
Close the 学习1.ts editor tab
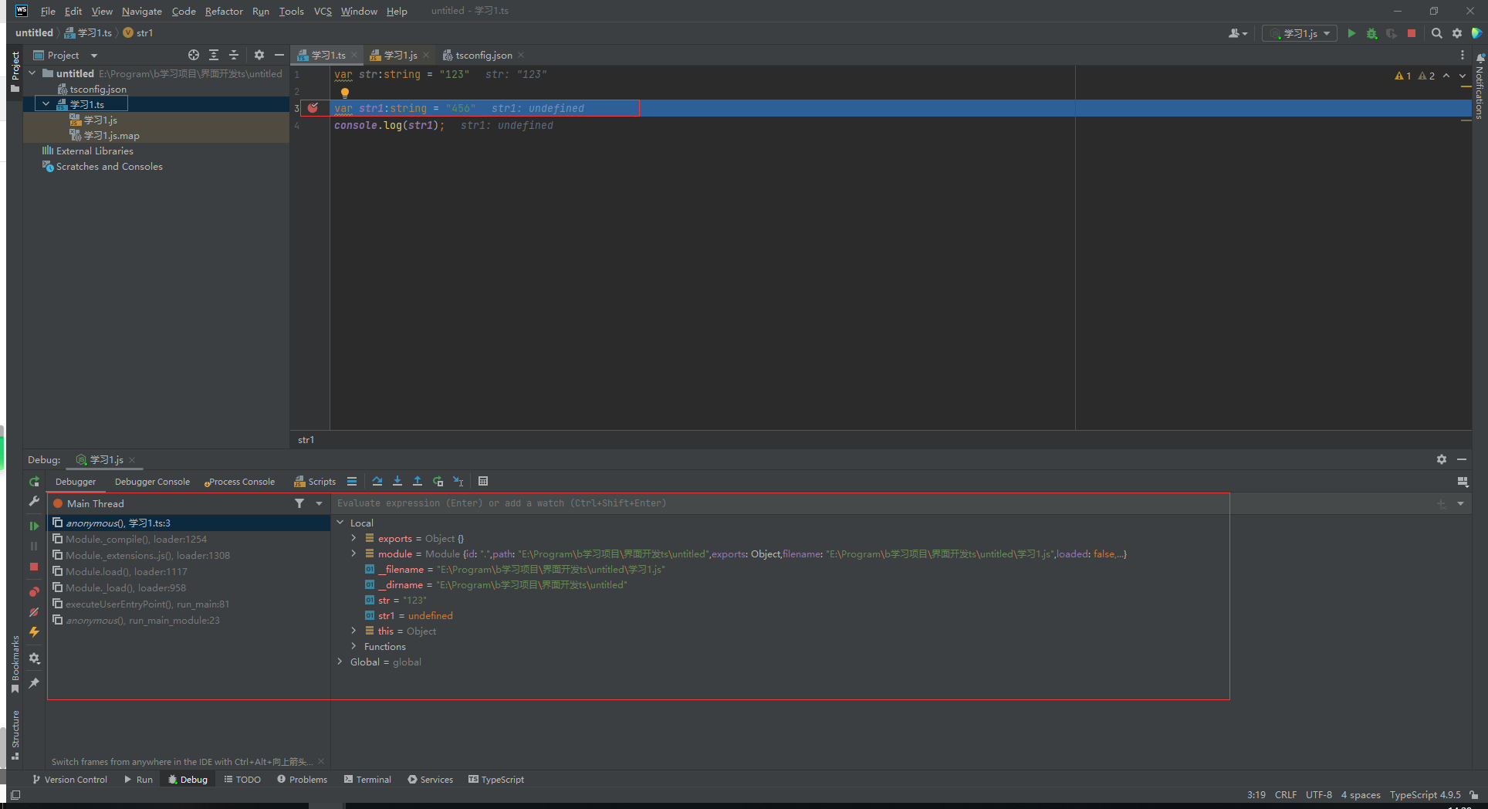coord(354,55)
